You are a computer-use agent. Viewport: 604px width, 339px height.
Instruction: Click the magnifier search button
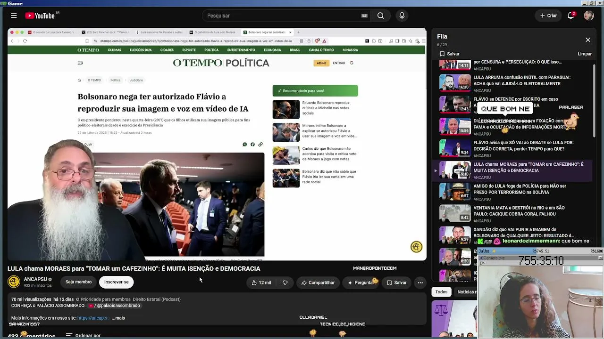pyautogui.click(x=380, y=16)
